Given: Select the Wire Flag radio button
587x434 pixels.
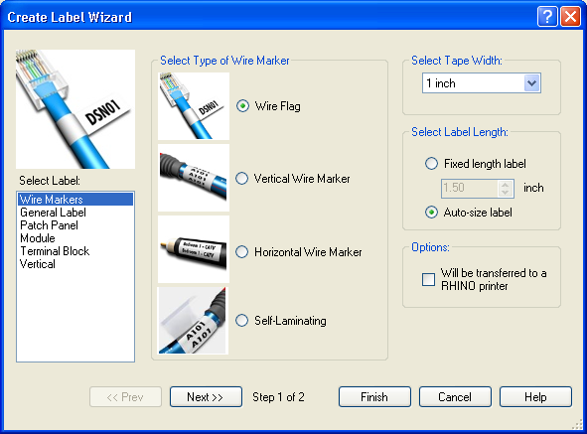Looking at the screenshot, I should pyautogui.click(x=242, y=106).
